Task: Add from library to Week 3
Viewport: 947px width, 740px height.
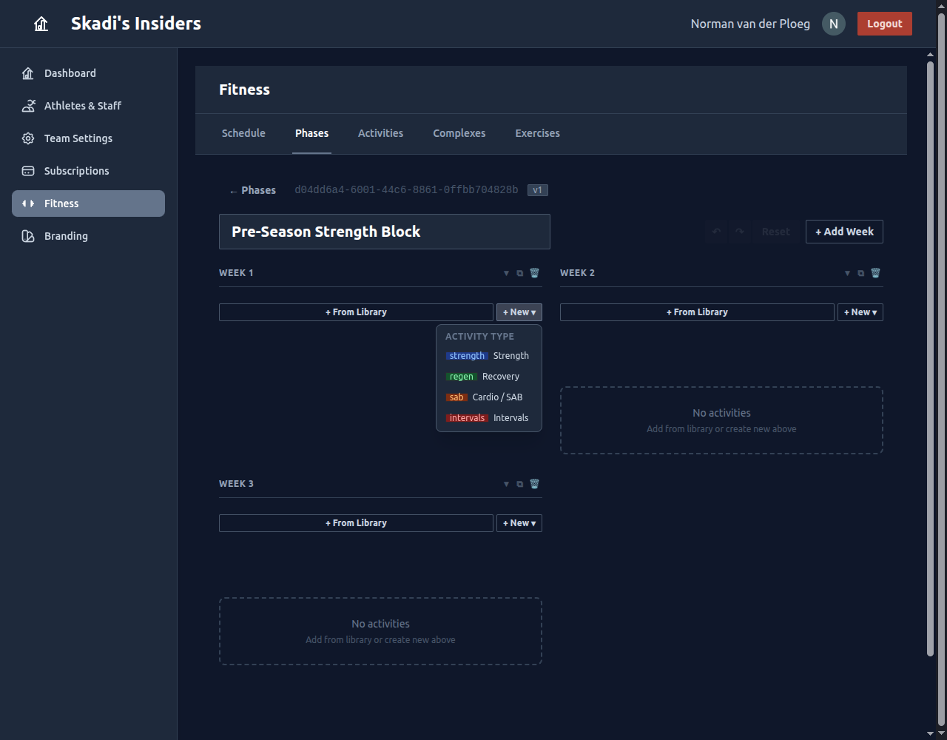Action: tap(356, 523)
